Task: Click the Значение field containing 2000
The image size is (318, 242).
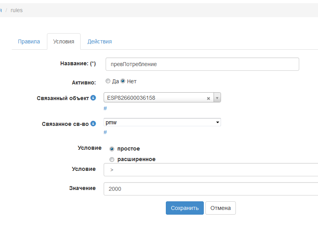Action: pos(210,189)
